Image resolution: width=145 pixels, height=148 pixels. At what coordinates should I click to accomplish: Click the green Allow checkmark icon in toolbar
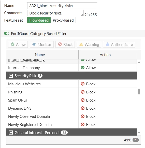12,44
